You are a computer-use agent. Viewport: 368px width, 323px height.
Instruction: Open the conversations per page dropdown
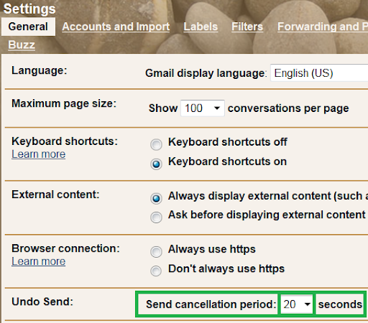(203, 108)
